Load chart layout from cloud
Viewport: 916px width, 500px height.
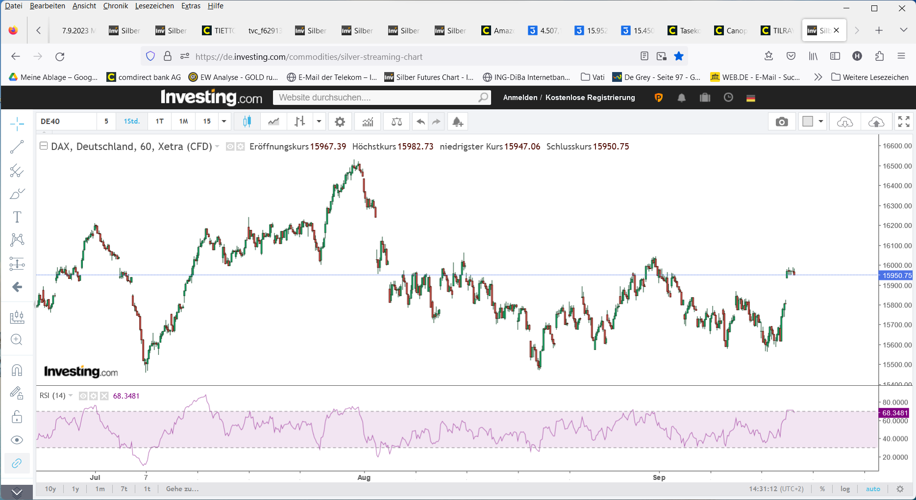pyautogui.click(x=845, y=122)
